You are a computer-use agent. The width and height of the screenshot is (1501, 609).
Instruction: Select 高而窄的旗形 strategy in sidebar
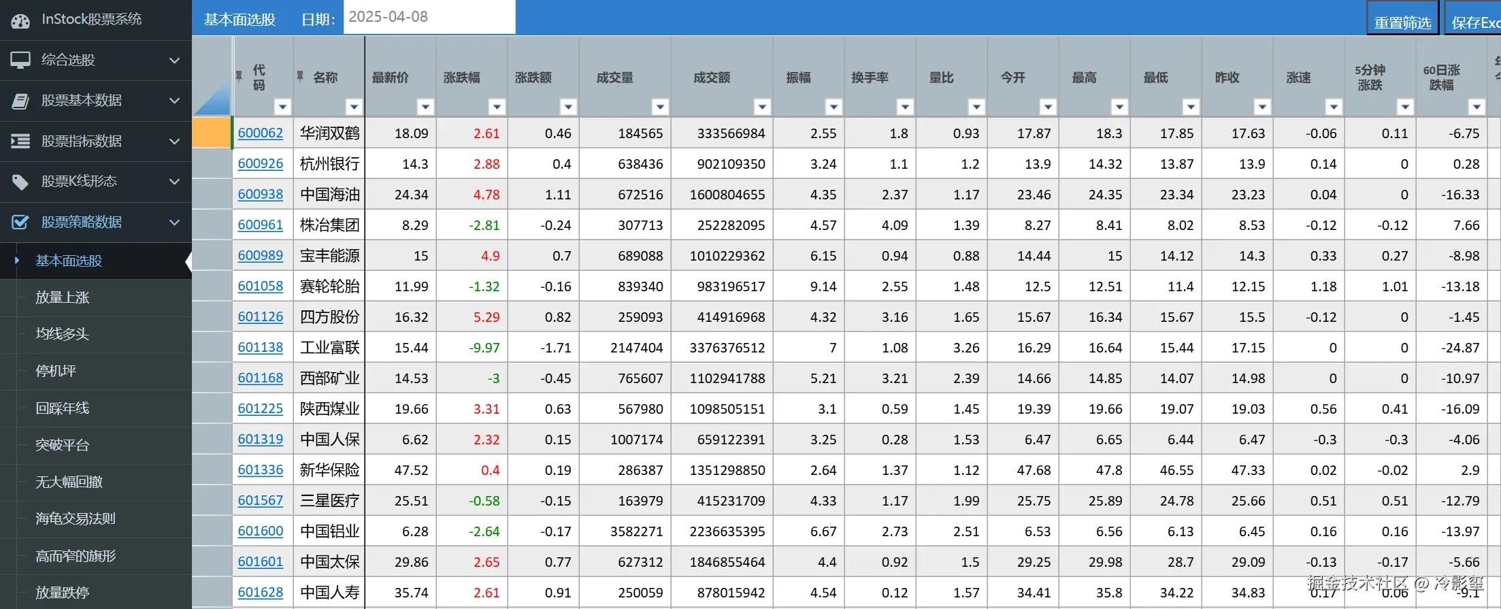coord(96,556)
